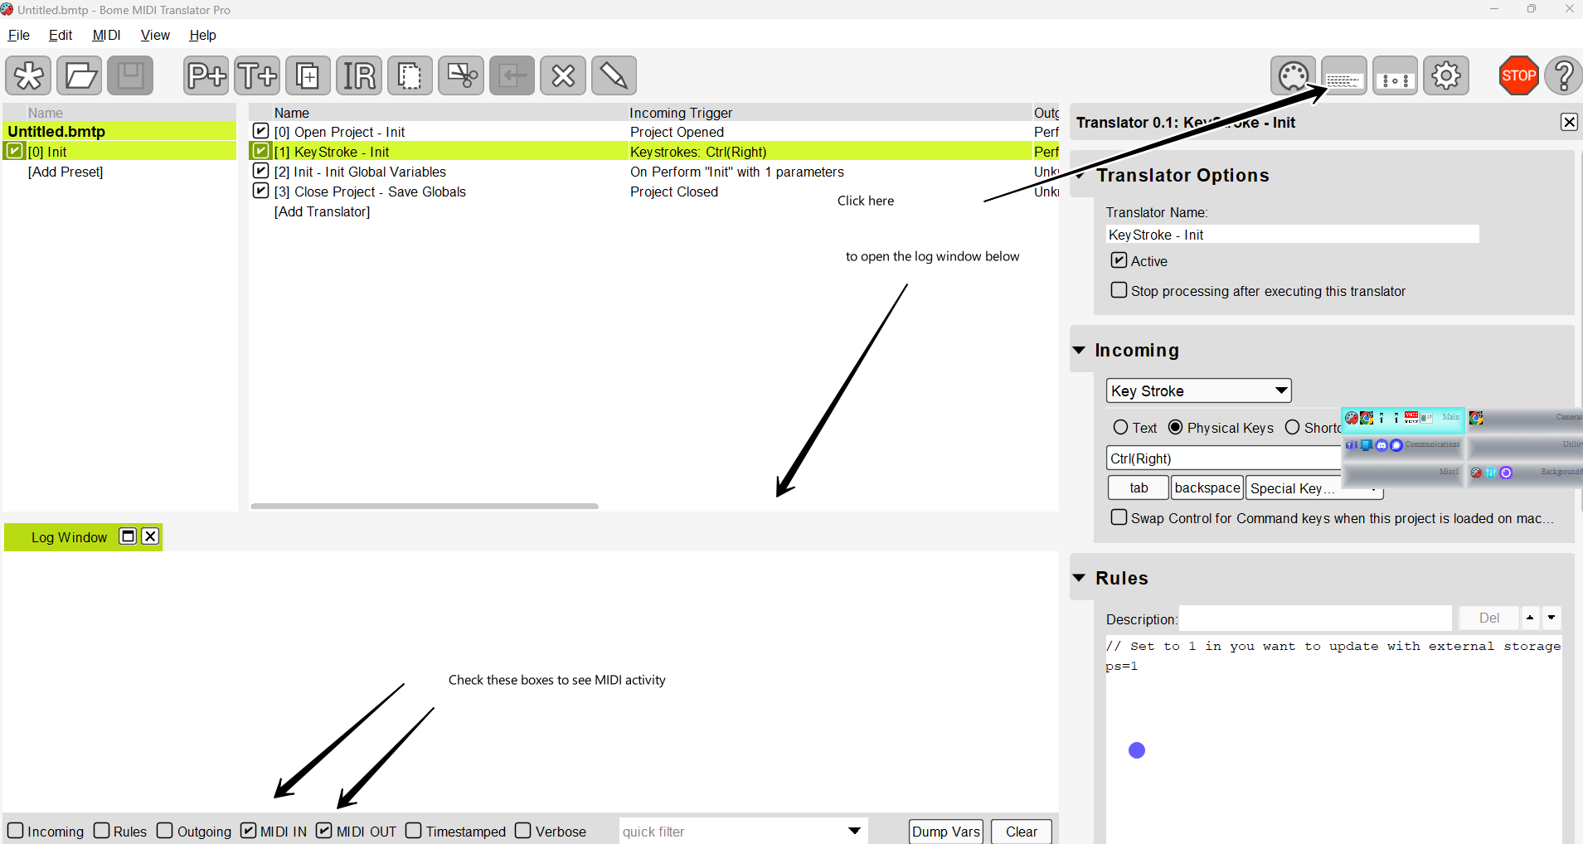Enable Stop processing after executing this translator
Image resolution: width=1583 pixels, height=844 pixels.
tap(1119, 290)
